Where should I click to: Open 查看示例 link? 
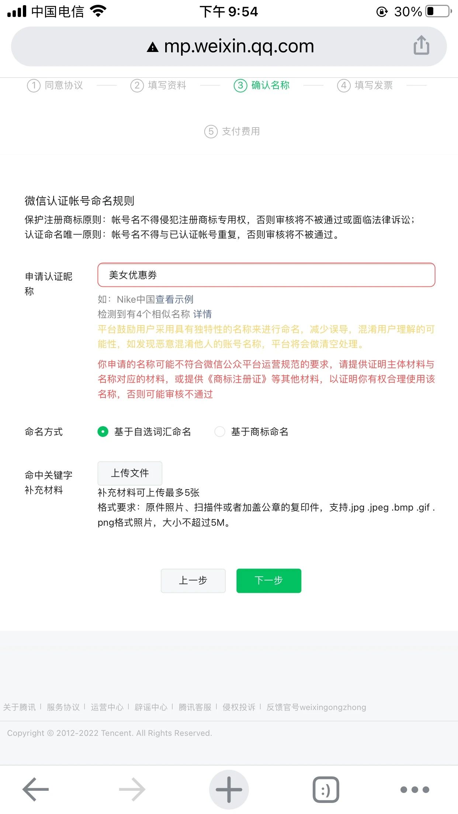(174, 299)
